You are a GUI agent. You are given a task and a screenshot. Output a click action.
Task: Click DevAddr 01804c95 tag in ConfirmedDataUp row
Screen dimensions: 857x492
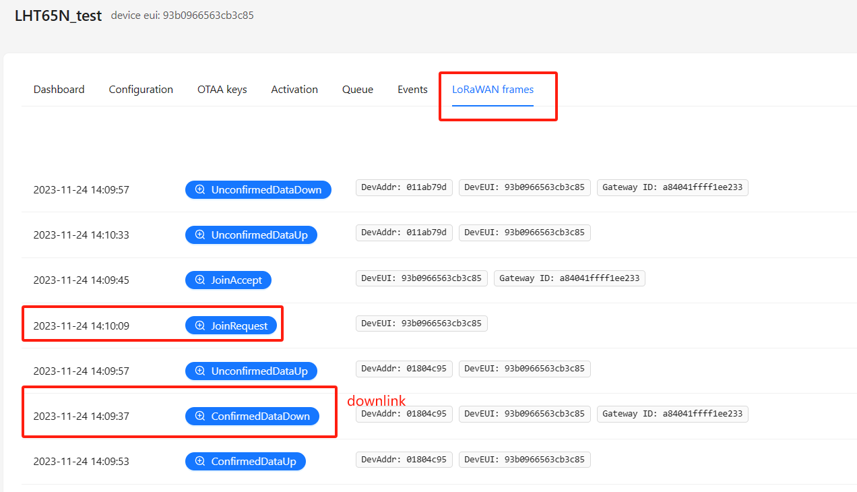(x=405, y=459)
